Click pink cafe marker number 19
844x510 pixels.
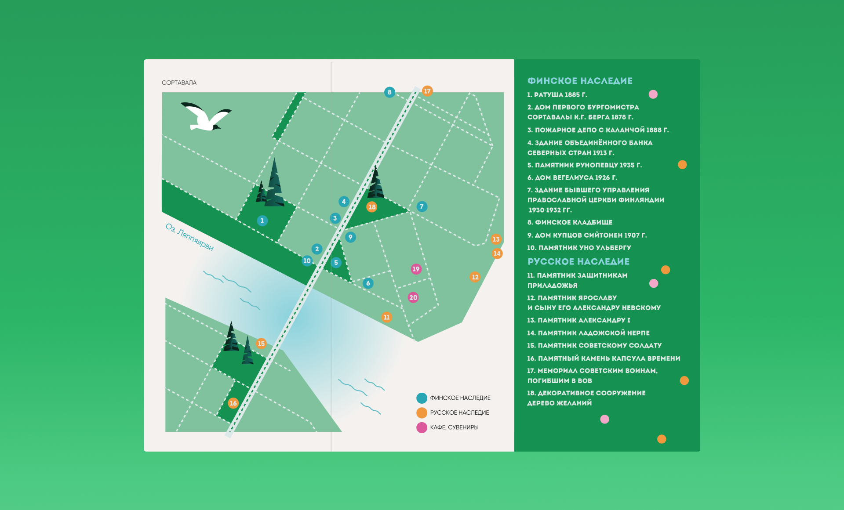click(416, 269)
